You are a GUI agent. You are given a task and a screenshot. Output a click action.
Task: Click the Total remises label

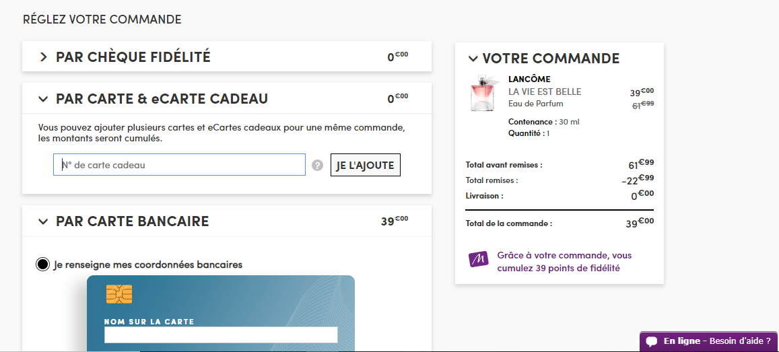point(492,180)
